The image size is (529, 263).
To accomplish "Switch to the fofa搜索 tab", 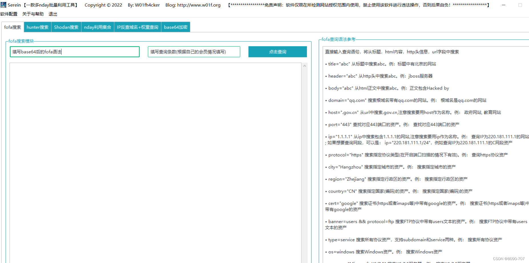I will click(x=13, y=27).
